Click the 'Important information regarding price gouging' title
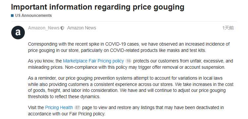Image resolution: width=248 pixels, height=119 pixels. [x=98, y=7]
